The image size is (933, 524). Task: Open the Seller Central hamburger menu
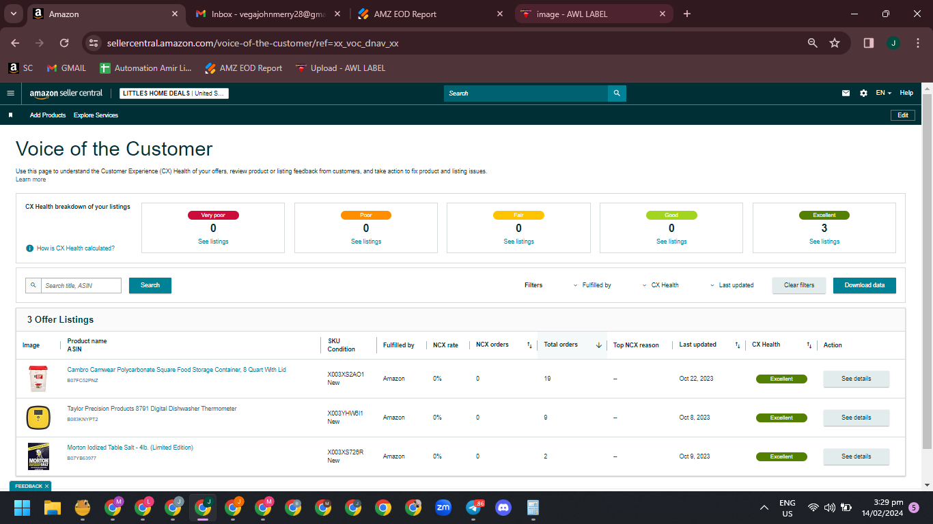pyautogui.click(x=10, y=93)
